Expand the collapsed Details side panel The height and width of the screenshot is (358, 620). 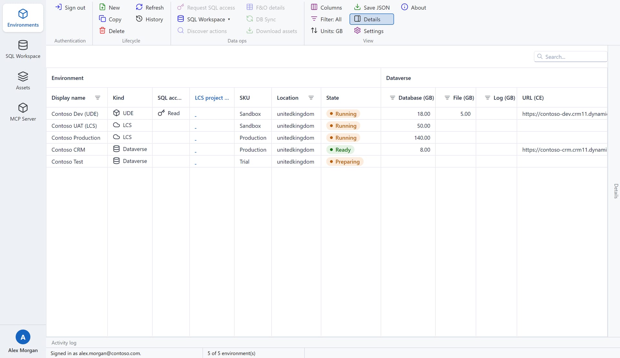616,191
